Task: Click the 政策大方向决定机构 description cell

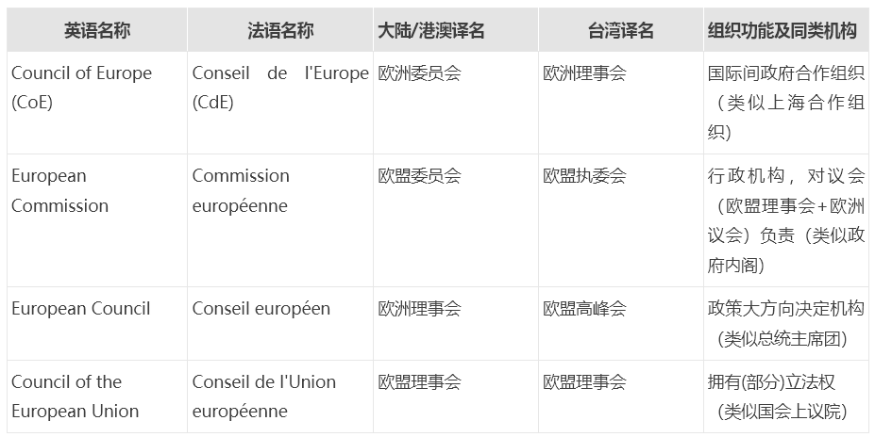Action: tap(785, 323)
